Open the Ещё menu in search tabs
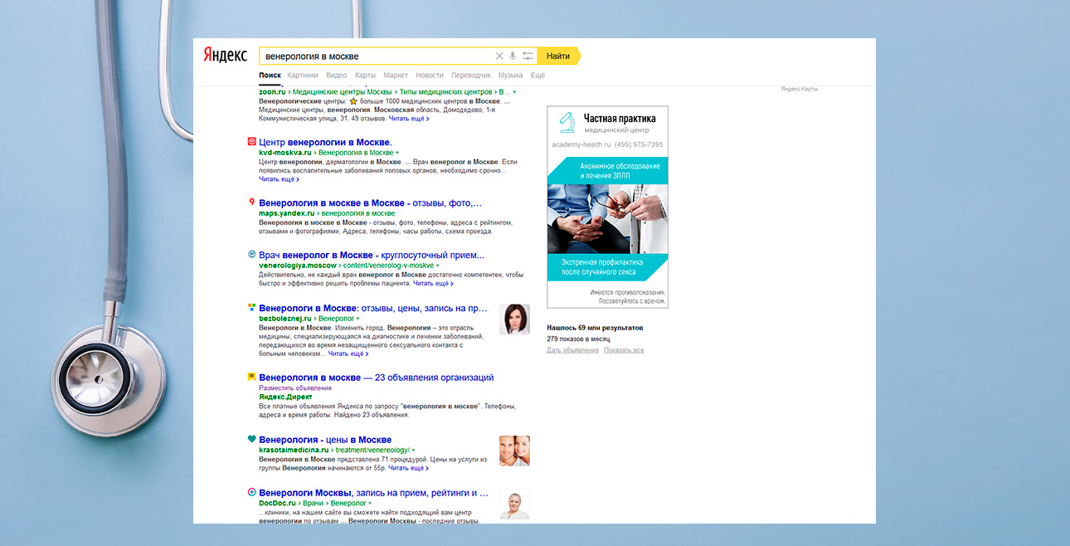This screenshot has height=546, width=1070. (537, 76)
